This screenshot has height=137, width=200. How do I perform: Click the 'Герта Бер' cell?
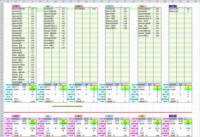[x=16, y=53]
